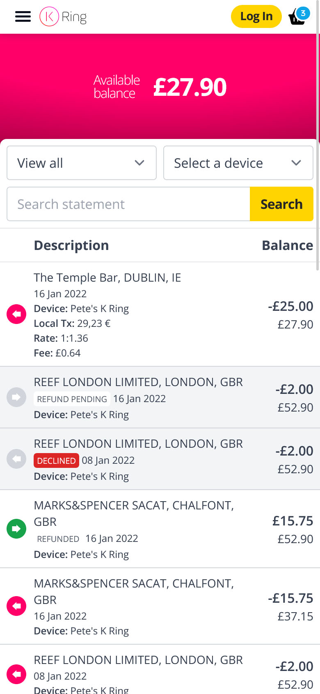Image resolution: width=320 pixels, height=694 pixels.
Task: Open the Select a device dropdown
Action: 238,163
